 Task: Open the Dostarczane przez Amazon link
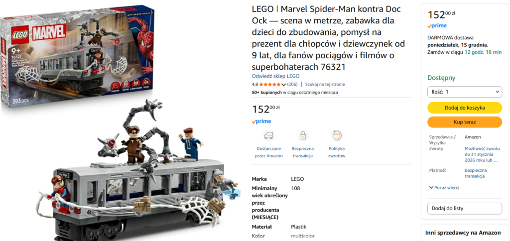pos(268,152)
